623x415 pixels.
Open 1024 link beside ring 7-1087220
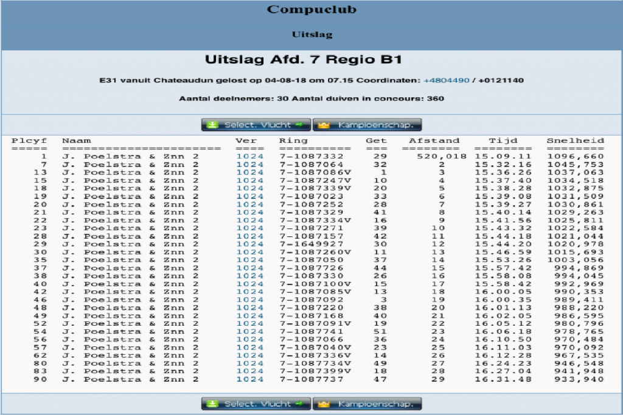point(249,307)
